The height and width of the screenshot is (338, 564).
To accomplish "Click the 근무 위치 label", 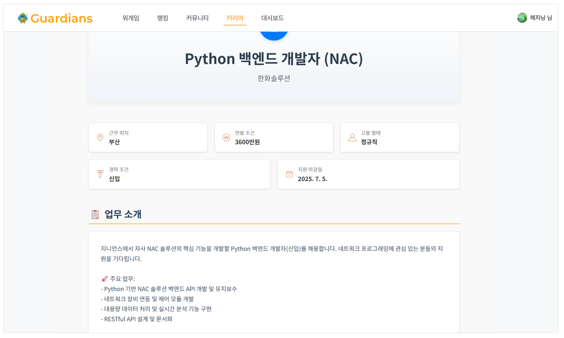I will point(119,133).
